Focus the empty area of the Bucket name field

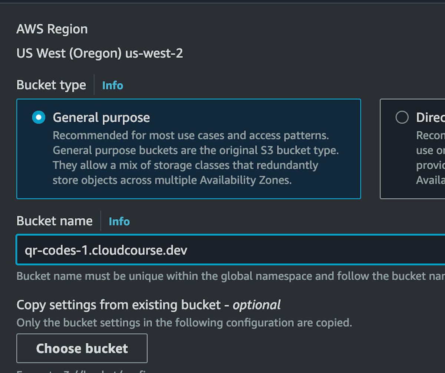(315, 250)
